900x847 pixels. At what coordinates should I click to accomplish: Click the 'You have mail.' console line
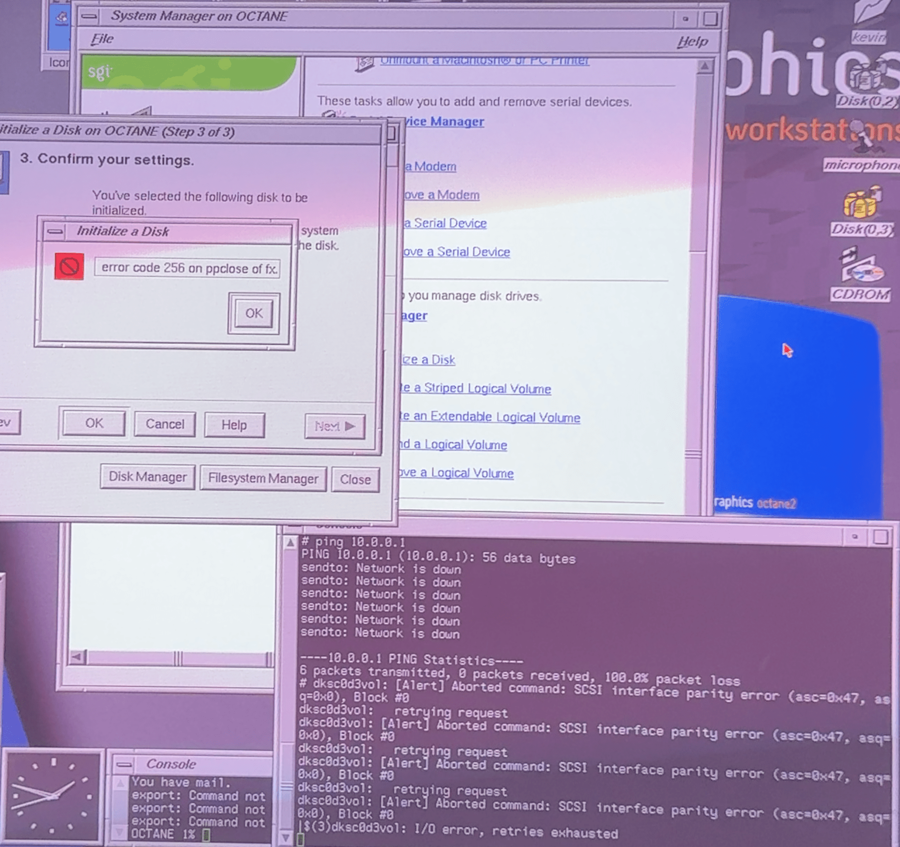point(181,782)
